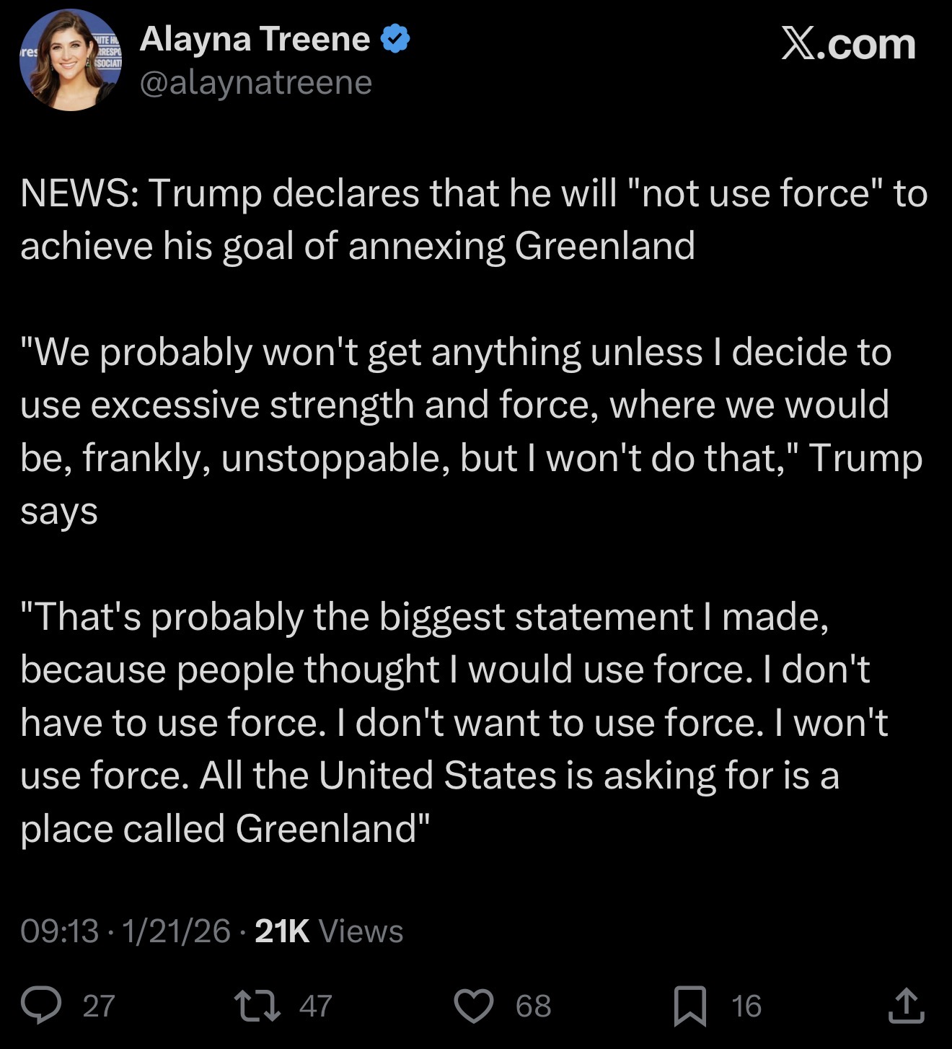Click the like count of 68

(533, 1006)
